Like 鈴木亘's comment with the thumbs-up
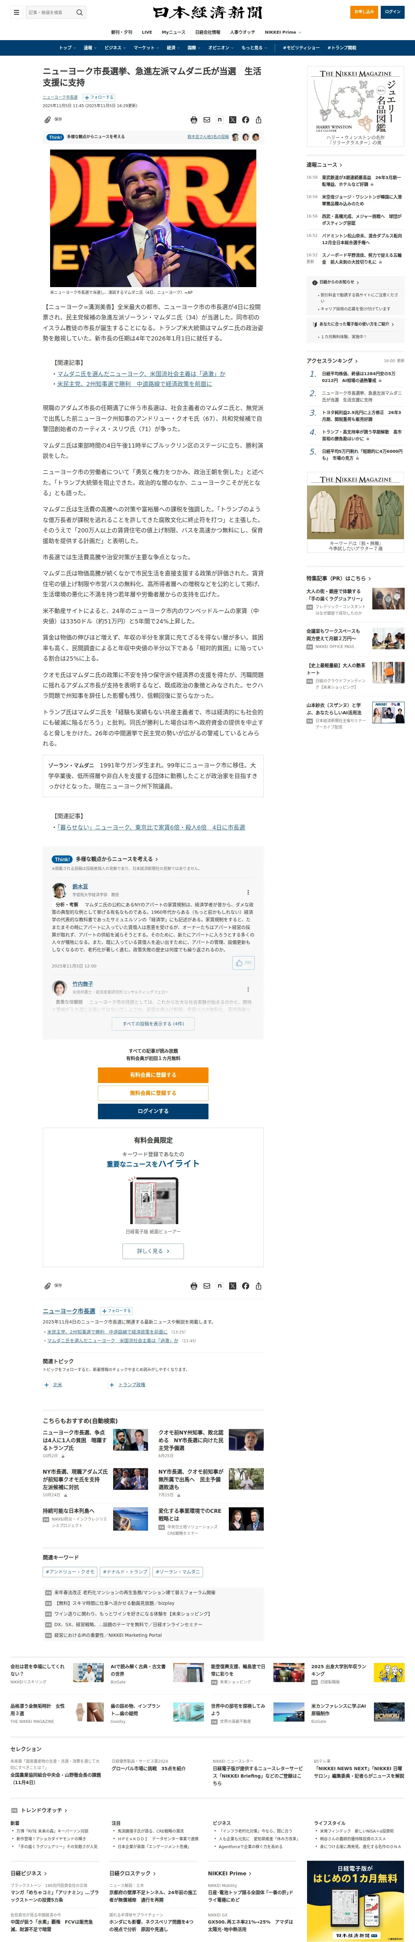This screenshot has height=1942, width=415. click(243, 963)
